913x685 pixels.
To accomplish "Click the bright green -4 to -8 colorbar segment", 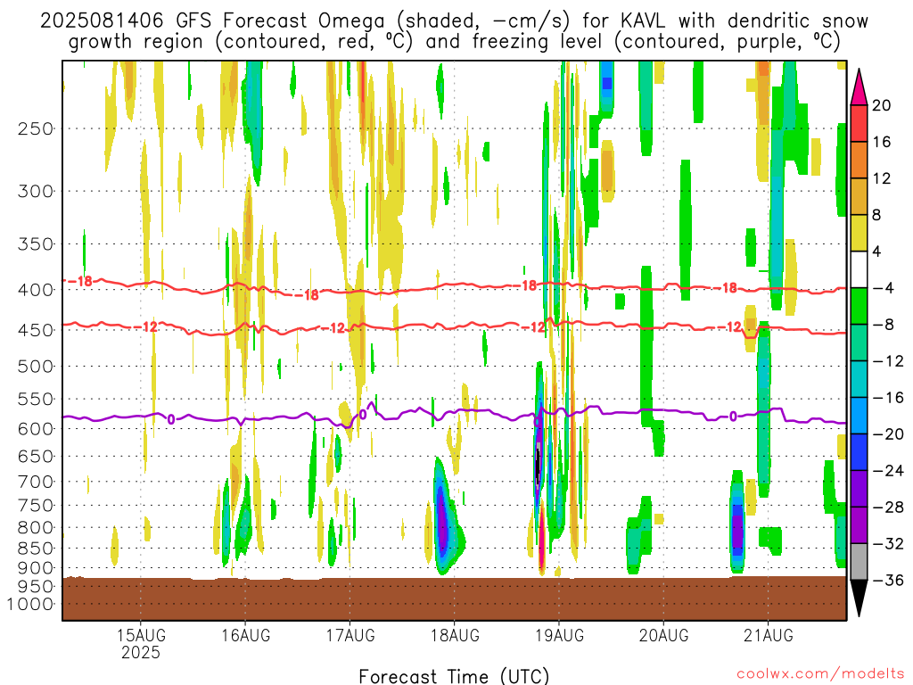I will click(859, 307).
